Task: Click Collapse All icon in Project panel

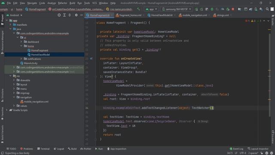Action: click(70, 15)
